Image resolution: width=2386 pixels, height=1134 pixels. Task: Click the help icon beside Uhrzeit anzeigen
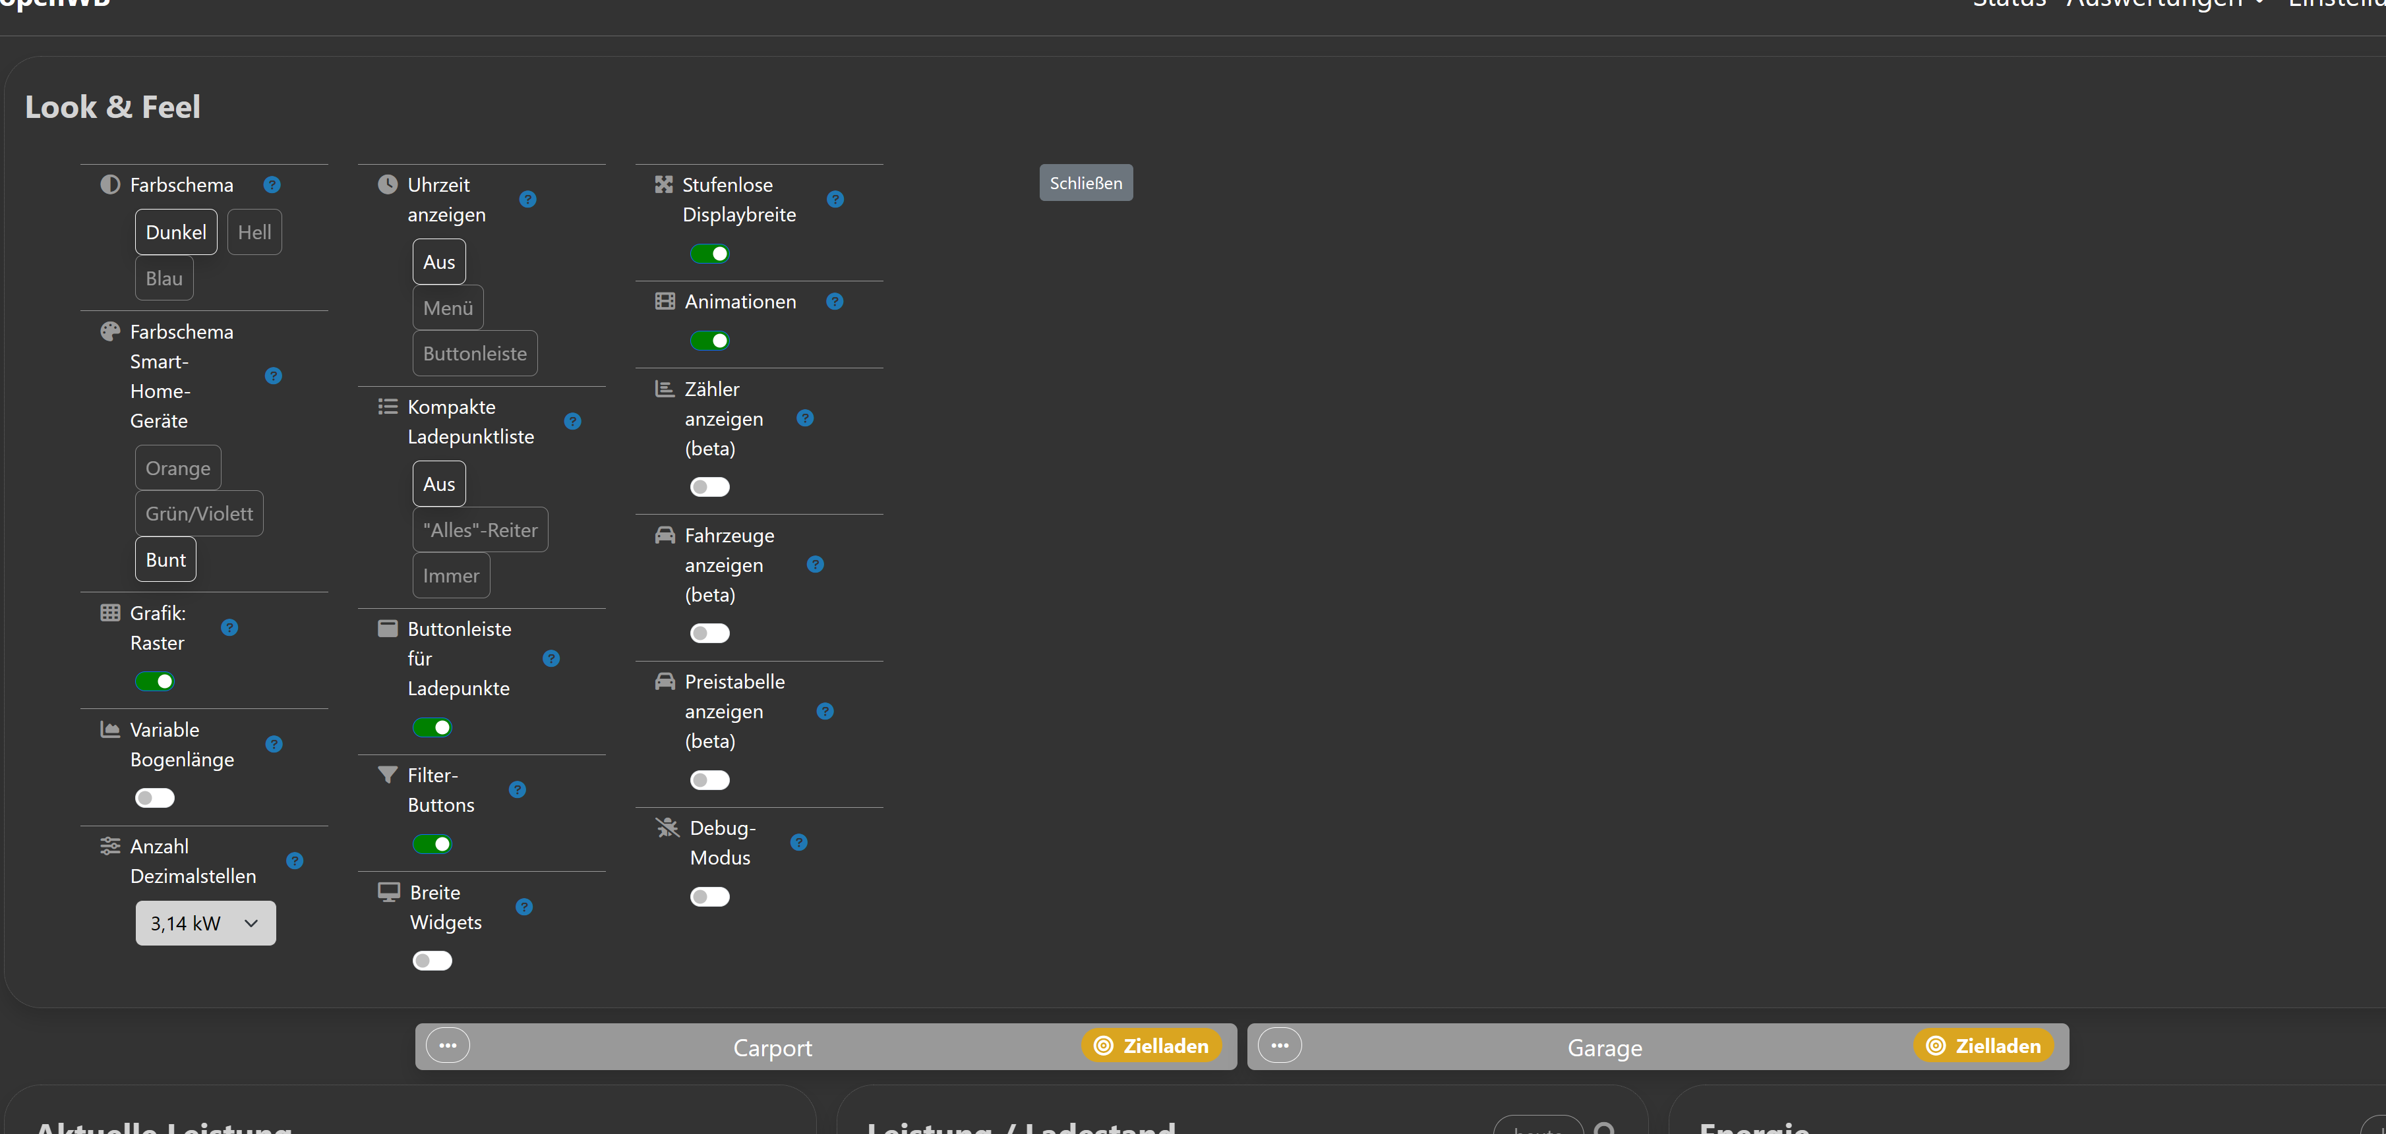click(x=528, y=199)
